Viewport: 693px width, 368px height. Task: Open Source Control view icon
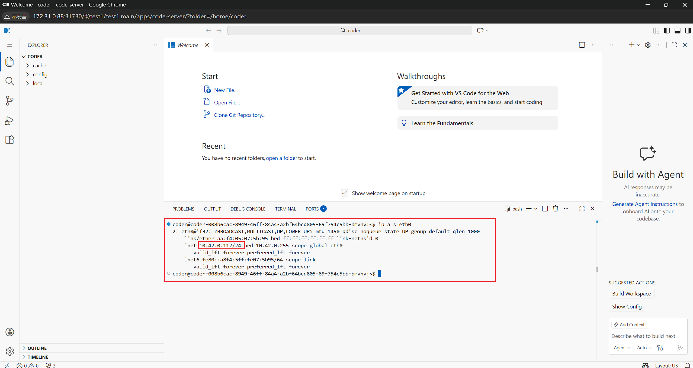point(10,101)
